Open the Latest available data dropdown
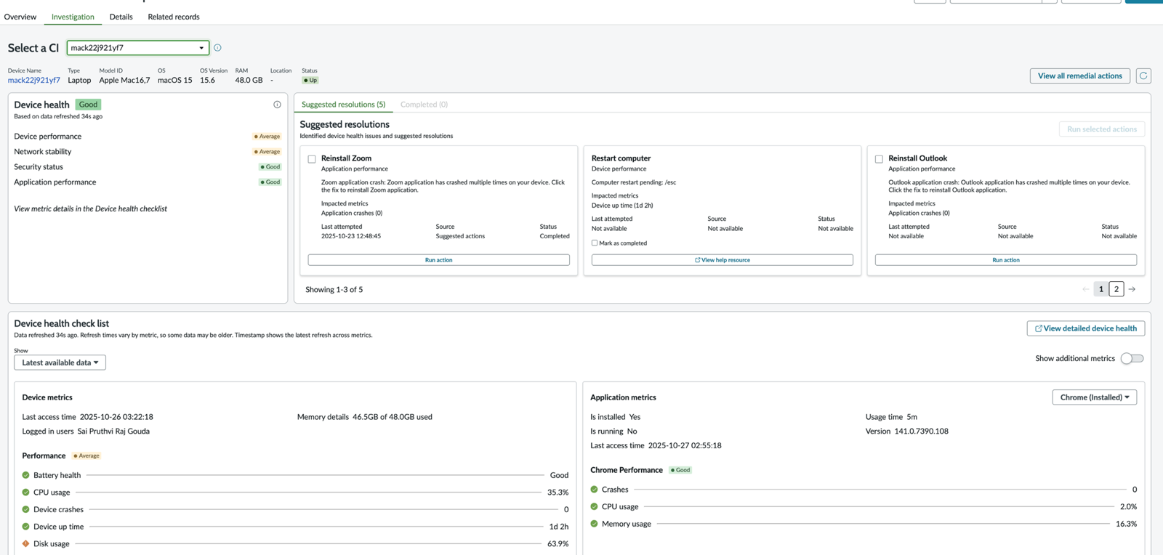The width and height of the screenshot is (1163, 555). click(x=60, y=362)
